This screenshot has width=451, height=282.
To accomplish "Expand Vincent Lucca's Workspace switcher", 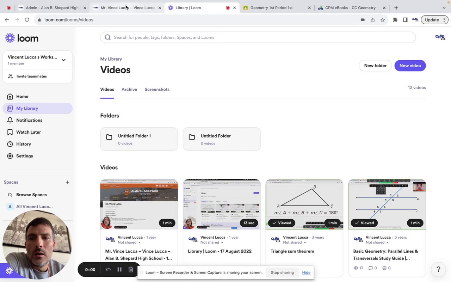I will tap(63, 60).
